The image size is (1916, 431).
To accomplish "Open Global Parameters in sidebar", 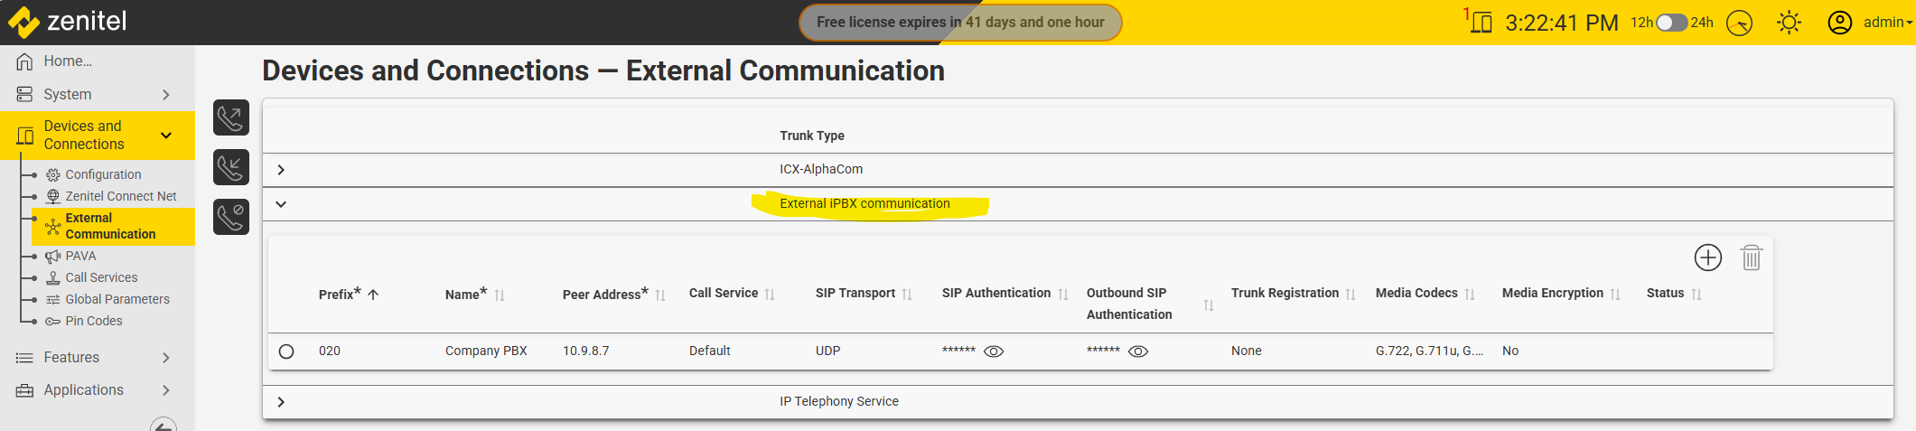I will click(x=117, y=299).
